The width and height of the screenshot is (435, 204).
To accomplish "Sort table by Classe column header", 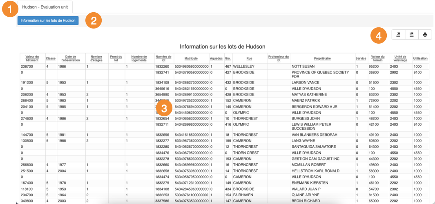I will click(51, 58).
